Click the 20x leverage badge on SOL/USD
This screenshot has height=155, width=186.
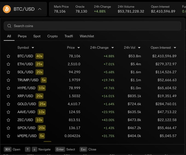click(x=39, y=72)
